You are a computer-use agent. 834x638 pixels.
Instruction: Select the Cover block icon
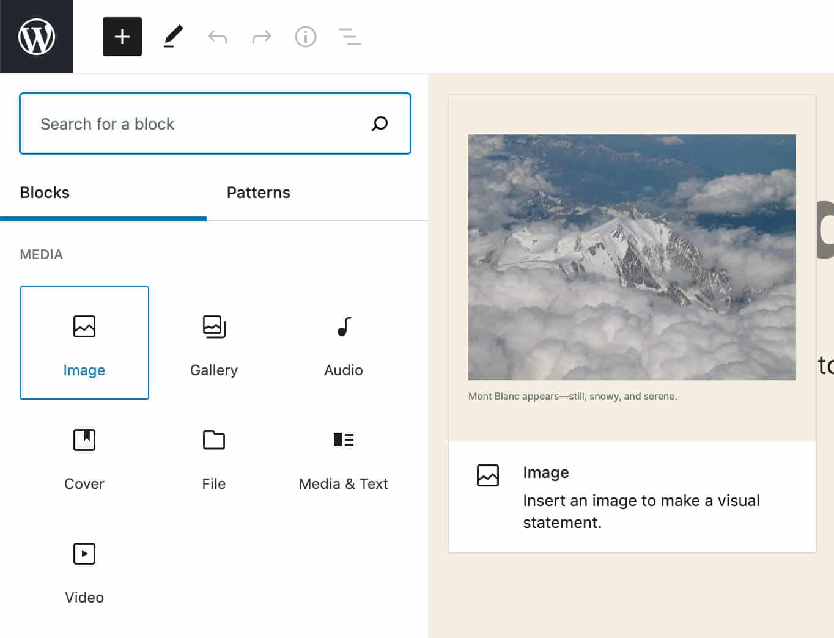tap(84, 440)
